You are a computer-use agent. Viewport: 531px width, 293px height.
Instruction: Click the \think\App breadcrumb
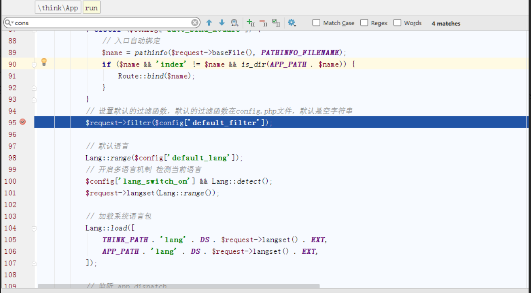[x=58, y=8]
